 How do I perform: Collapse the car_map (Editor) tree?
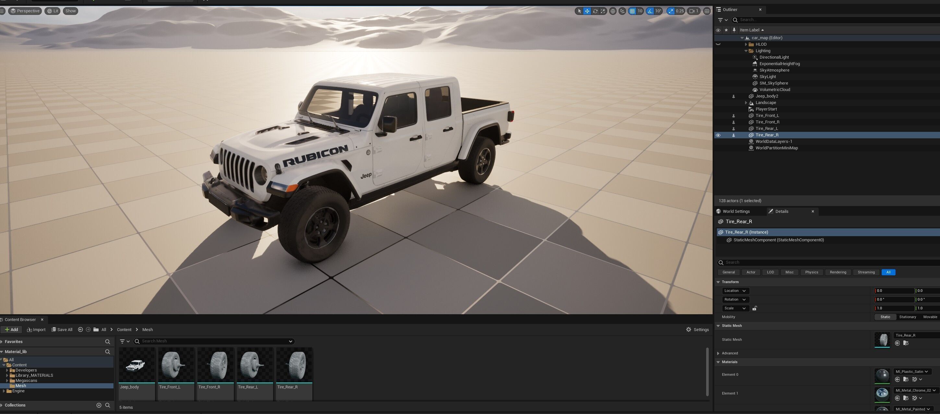click(x=742, y=38)
